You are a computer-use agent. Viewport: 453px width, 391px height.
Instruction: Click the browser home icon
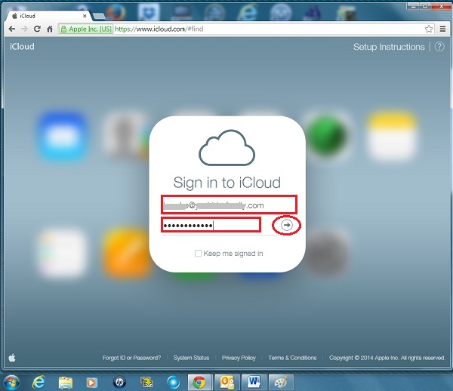50,29
